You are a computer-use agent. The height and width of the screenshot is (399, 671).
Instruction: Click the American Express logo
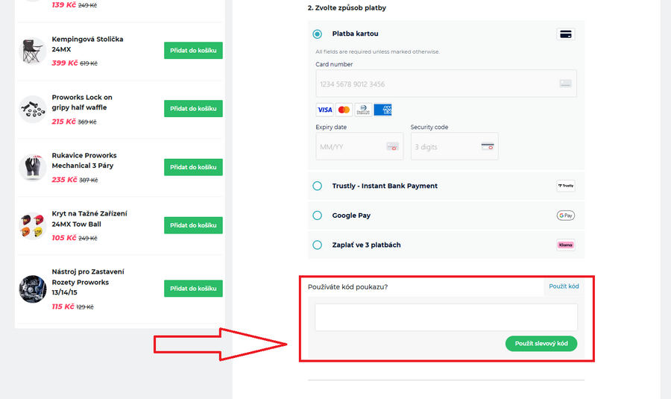pyautogui.click(x=382, y=110)
